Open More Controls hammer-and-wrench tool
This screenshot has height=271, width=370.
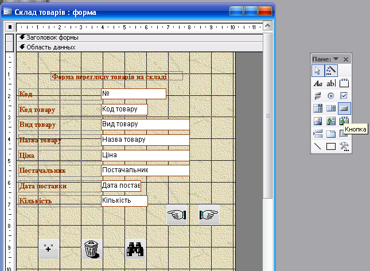point(344,146)
